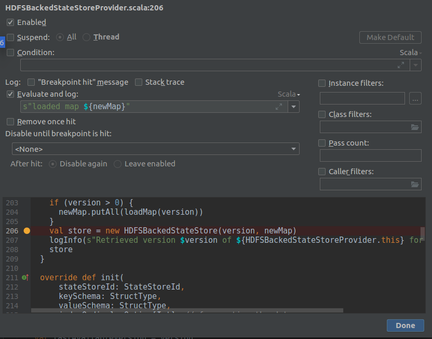432x339 pixels.
Task: Open the Instance filters browse button
Action: tap(415, 98)
